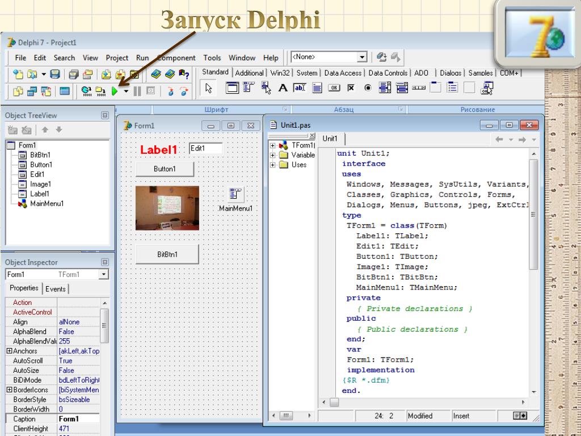
Task: Select the arrow pointer in component palette
Action: point(208,88)
